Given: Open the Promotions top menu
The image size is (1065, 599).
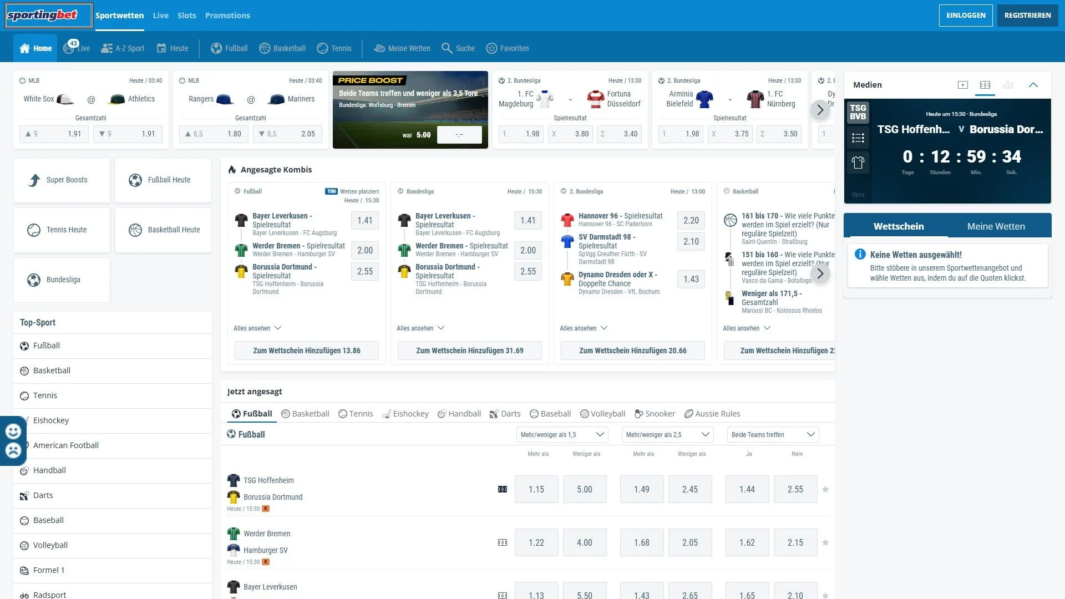Looking at the screenshot, I should click(x=227, y=16).
